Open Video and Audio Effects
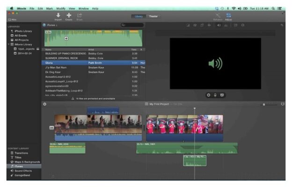292x187 pixels. click(235, 25)
